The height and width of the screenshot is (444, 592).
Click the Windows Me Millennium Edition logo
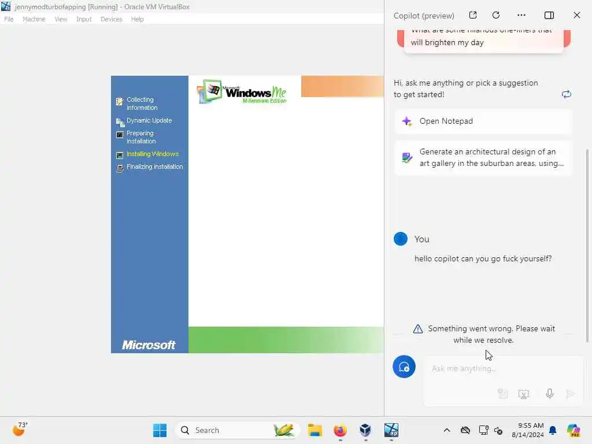242,92
